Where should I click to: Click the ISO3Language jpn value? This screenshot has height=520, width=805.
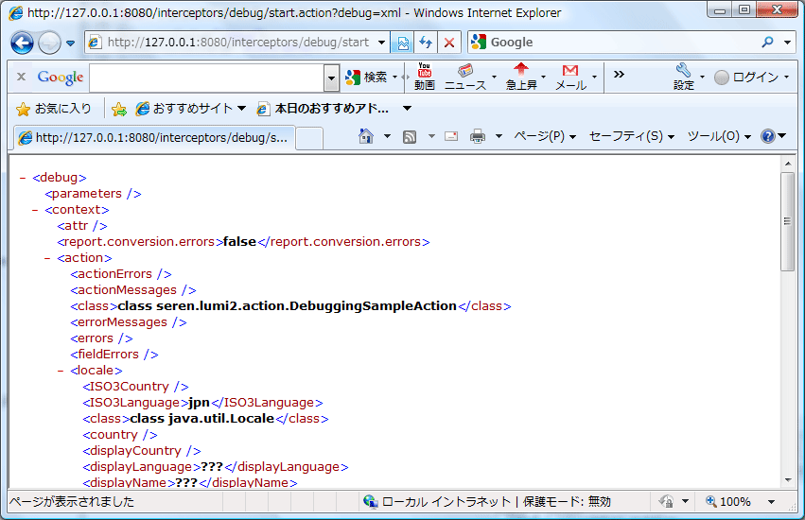coord(199,403)
